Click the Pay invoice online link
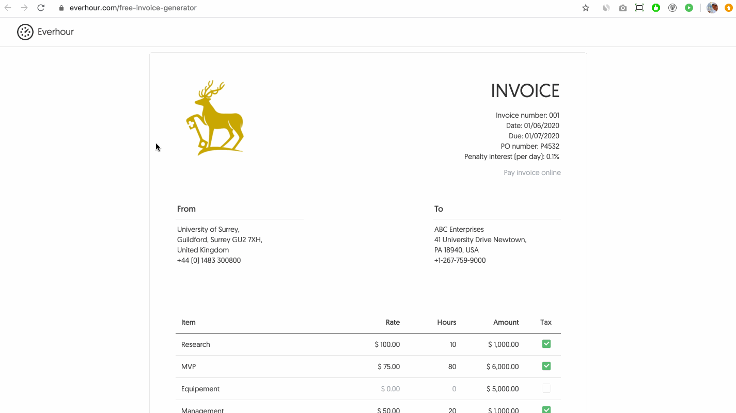Screen dimensions: 736x413 pos(532,172)
